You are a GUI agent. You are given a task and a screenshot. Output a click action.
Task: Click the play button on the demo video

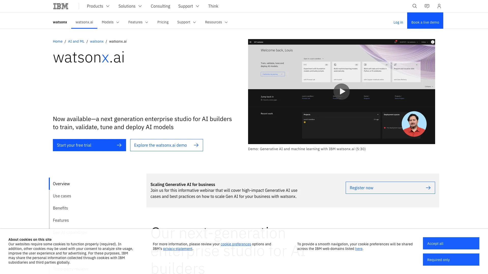pos(341,91)
